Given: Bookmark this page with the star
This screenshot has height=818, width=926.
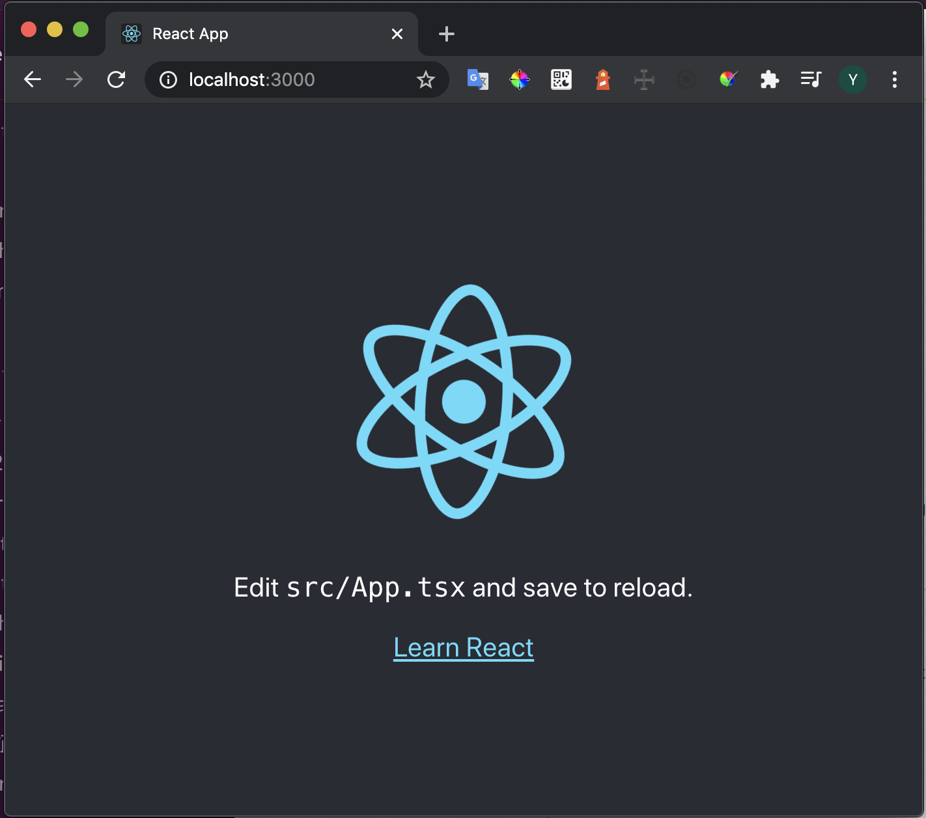Looking at the screenshot, I should tap(426, 79).
